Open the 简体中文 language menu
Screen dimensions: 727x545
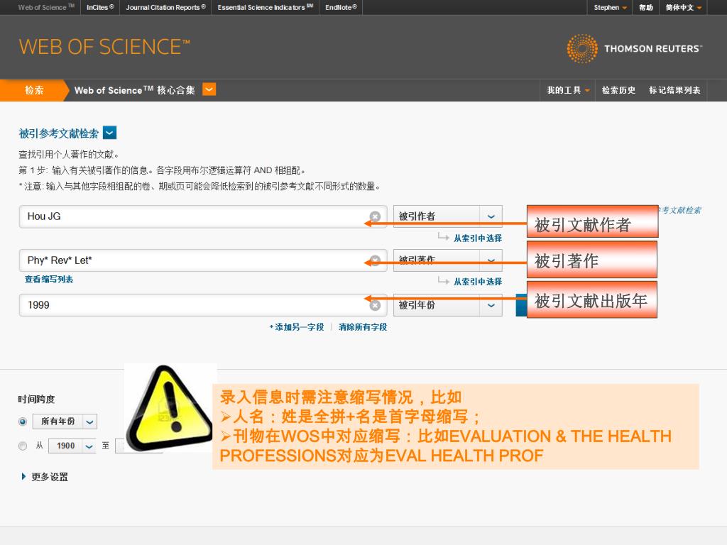(x=684, y=7)
